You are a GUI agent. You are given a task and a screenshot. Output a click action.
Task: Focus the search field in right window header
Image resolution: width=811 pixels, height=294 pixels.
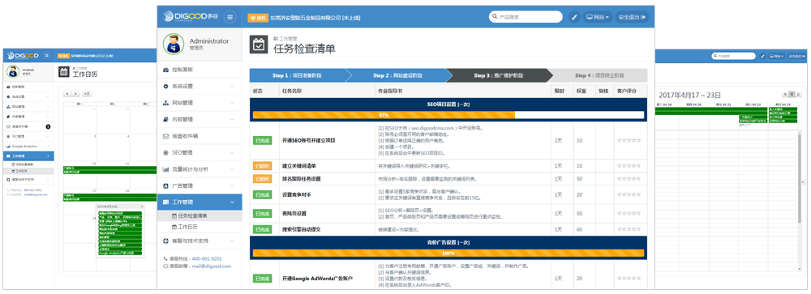tap(734, 55)
